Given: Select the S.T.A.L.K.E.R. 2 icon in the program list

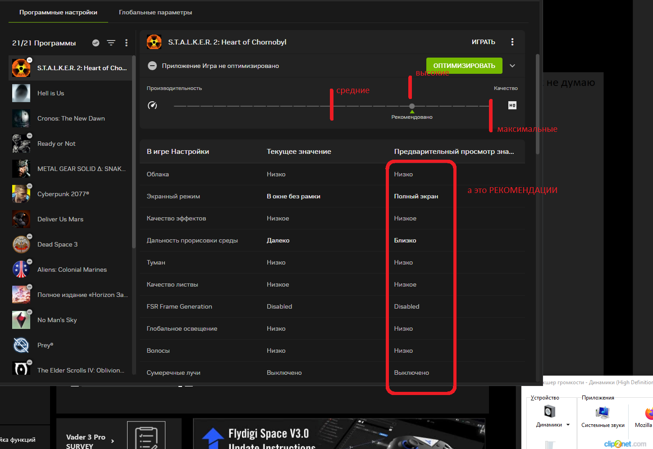Looking at the screenshot, I should pos(21,68).
